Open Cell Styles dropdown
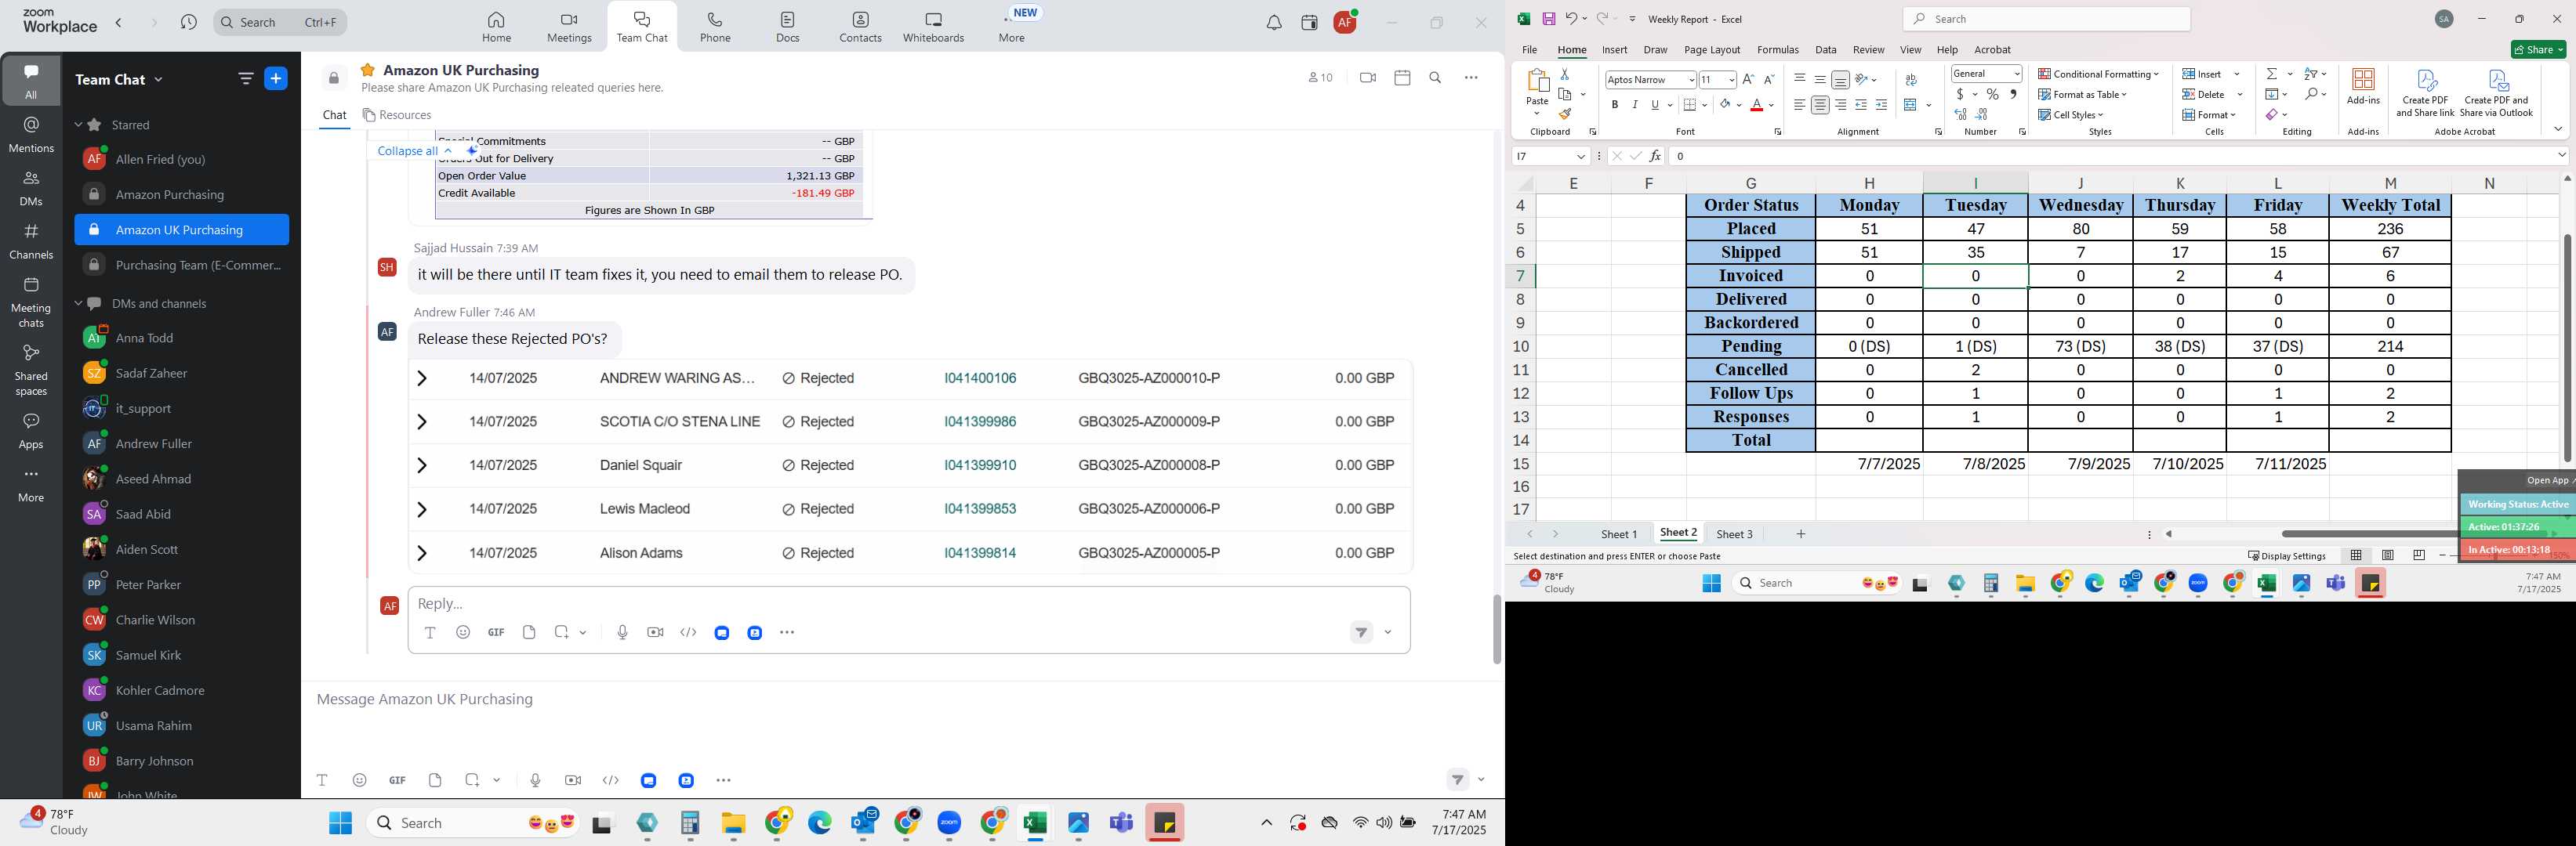The width and height of the screenshot is (2576, 846). (x=2070, y=115)
